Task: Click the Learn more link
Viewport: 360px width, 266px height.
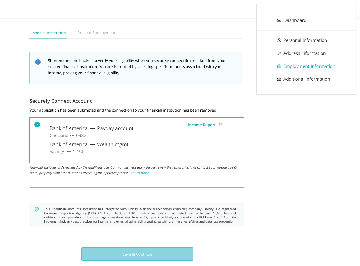Action: pos(140,173)
